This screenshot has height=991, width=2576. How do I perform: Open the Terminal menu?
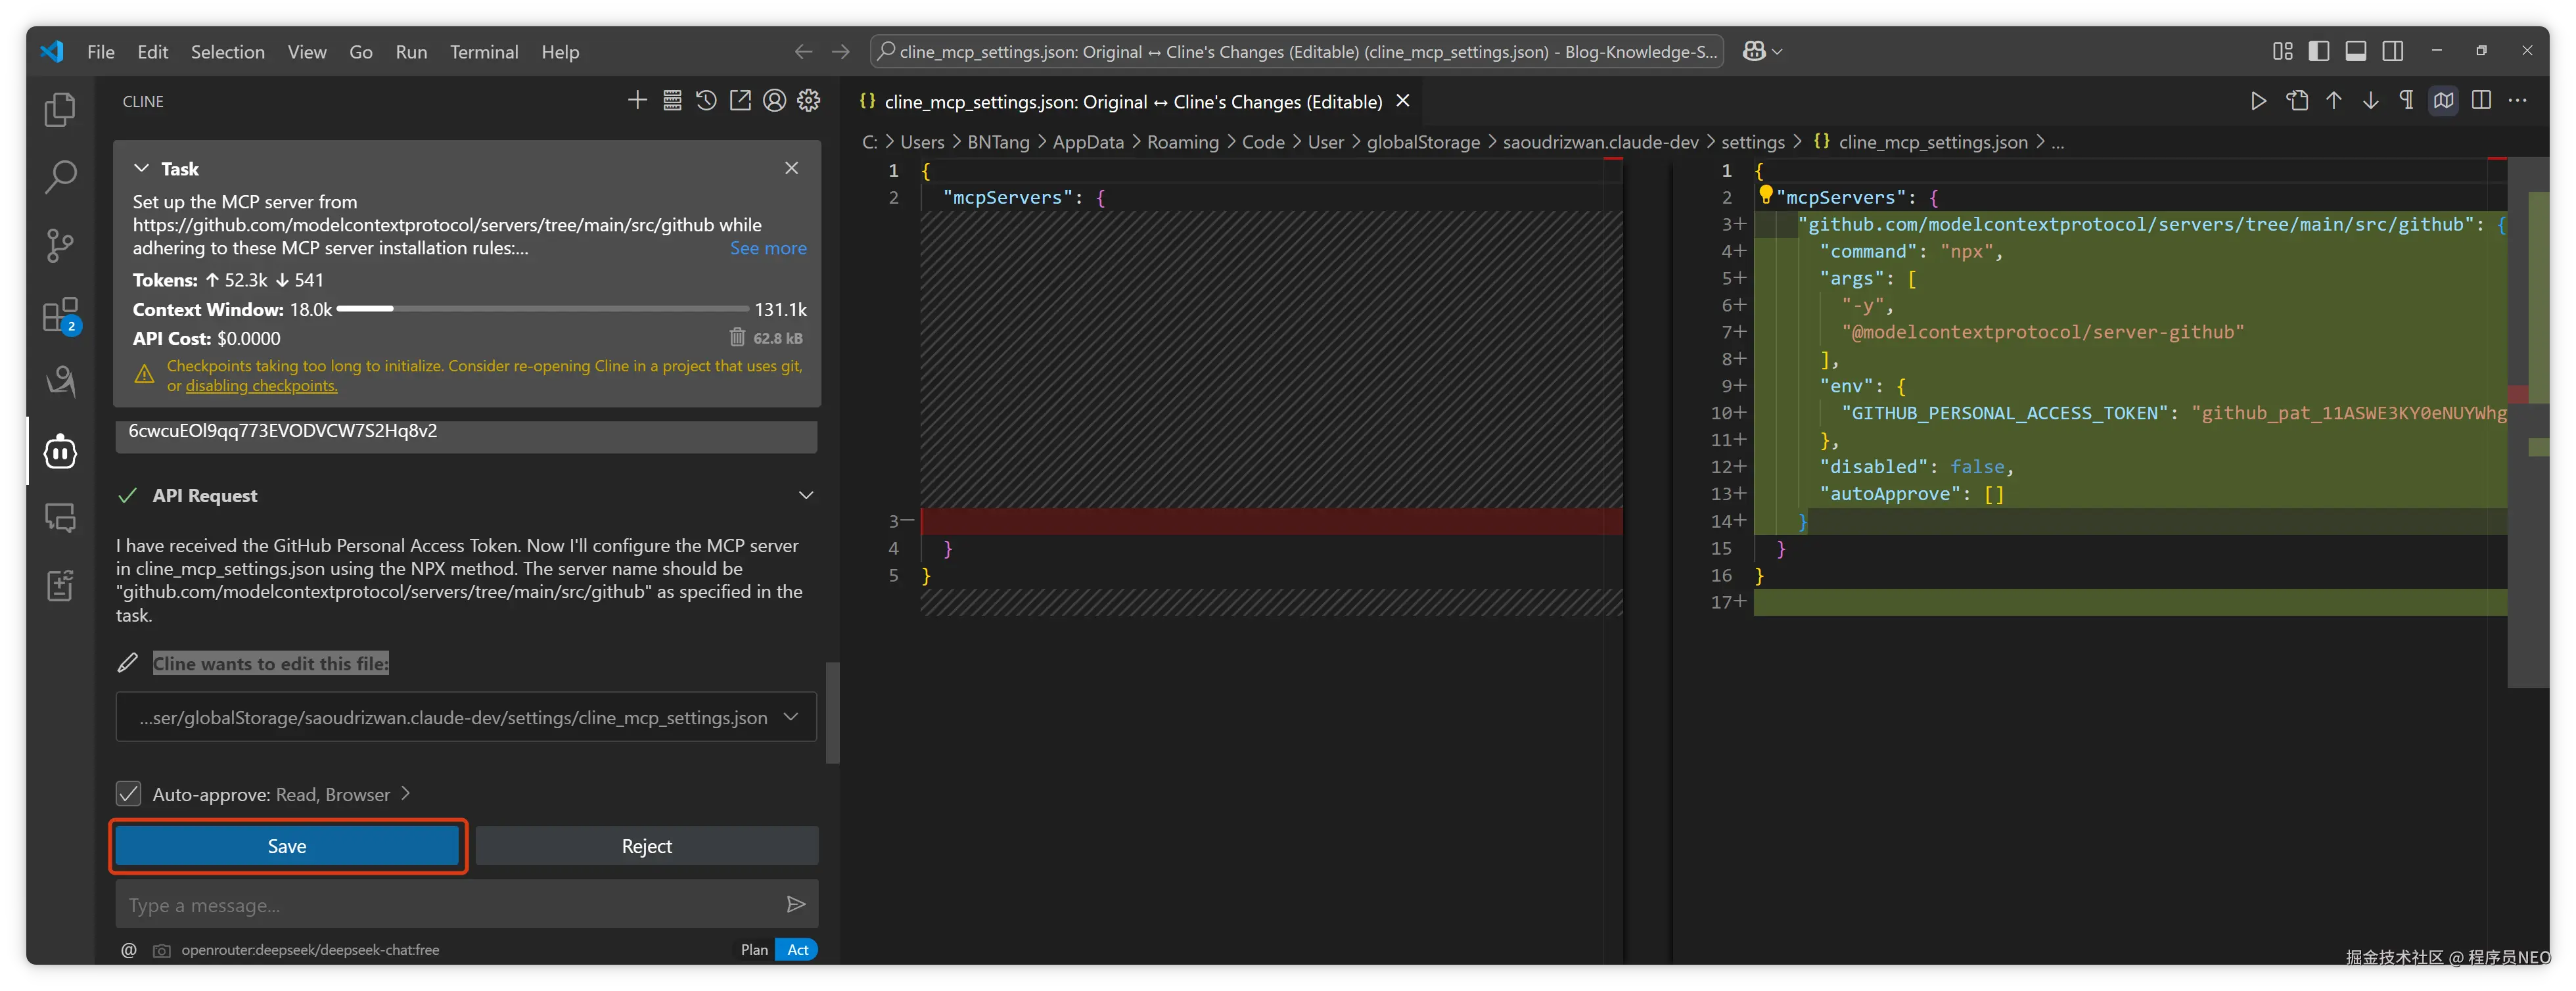483,52
